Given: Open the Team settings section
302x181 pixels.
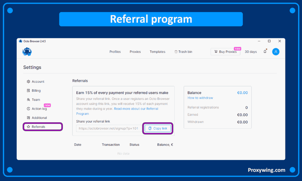Looking at the screenshot, I should point(36,100).
